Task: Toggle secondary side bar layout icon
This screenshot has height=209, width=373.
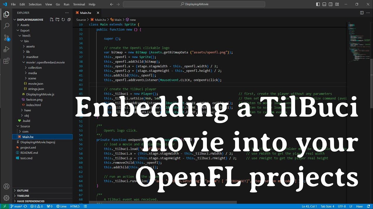Action: [331, 4]
